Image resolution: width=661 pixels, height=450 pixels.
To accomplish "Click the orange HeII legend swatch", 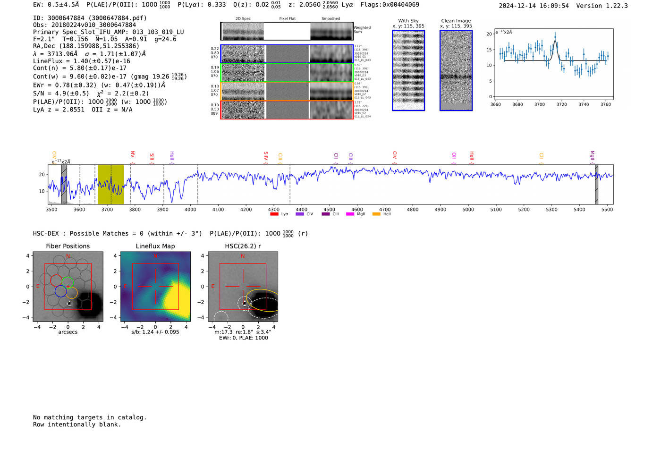I will 376,214.
